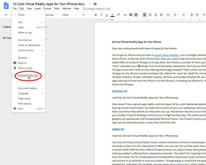Choose Make a copy
The image size is (206, 165).
[x=28, y=32]
